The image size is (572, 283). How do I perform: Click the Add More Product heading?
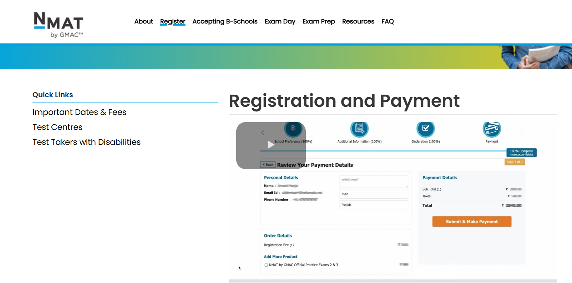click(x=280, y=257)
